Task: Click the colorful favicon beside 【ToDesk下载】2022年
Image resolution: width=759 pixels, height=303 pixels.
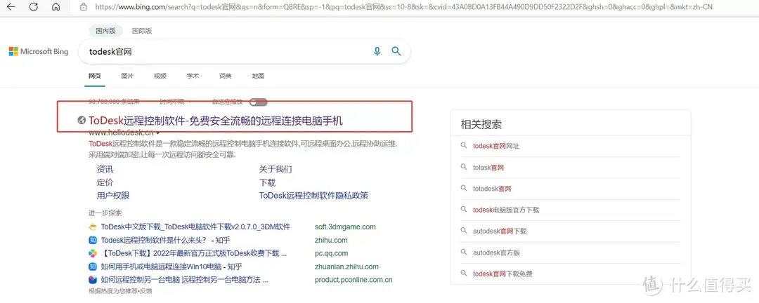Action: click(93, 253)
